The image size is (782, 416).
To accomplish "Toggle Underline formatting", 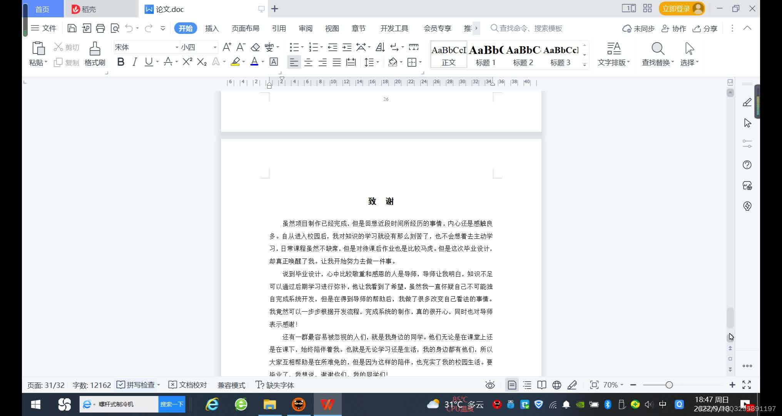I will click(149, 62).
